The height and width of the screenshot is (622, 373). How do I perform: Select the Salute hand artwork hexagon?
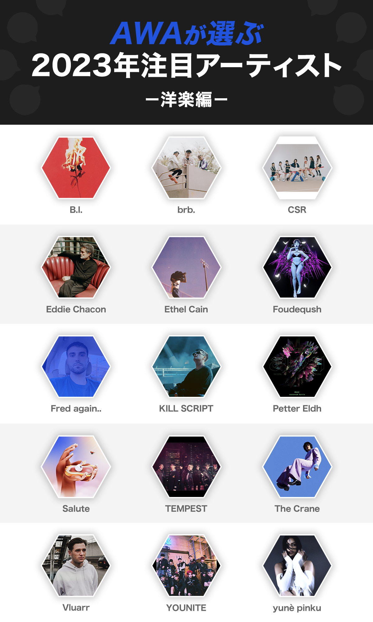pos(76,466)
